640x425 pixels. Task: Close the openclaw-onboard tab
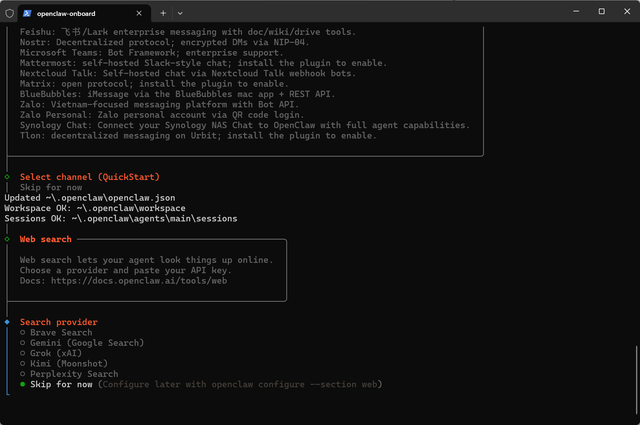(139, 13)
